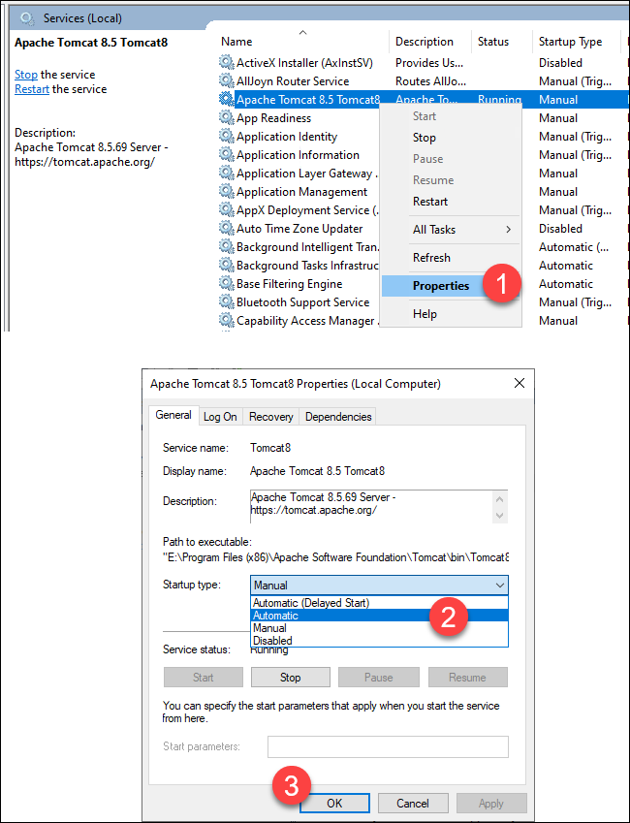Sort by the Name column header

click(x=301, y=42)
